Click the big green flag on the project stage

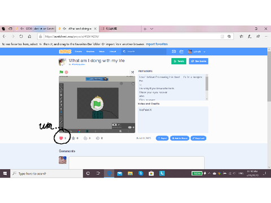click(97, 104)
